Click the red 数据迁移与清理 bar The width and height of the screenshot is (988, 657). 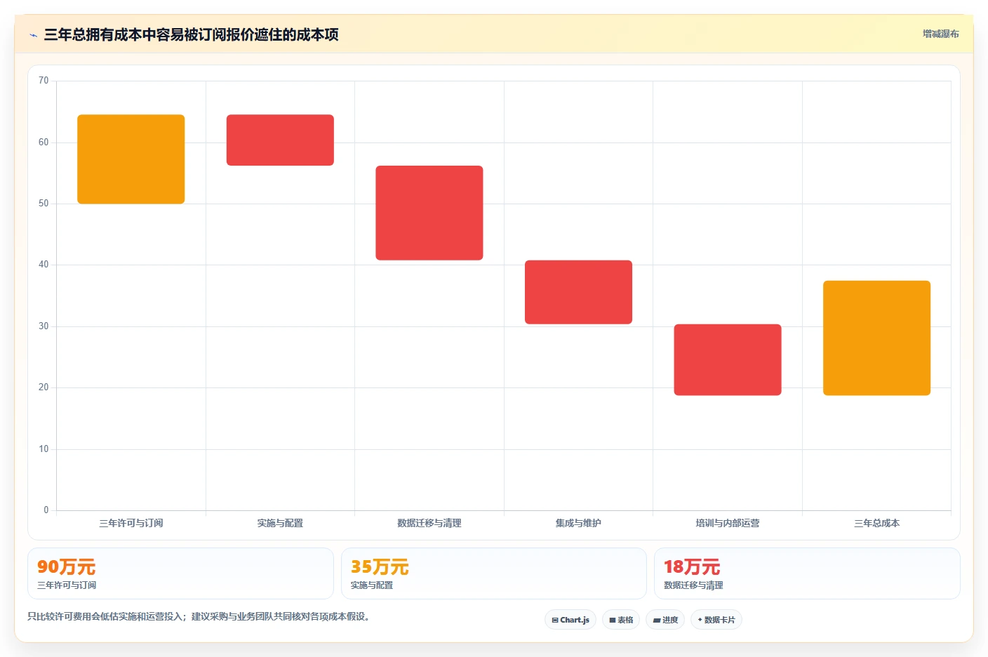click(429, 213)
